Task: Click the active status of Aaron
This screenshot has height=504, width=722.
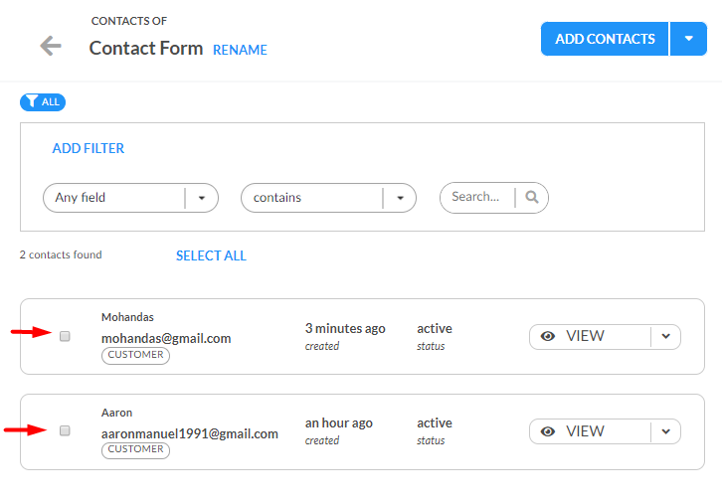Action: pos(435,423)
